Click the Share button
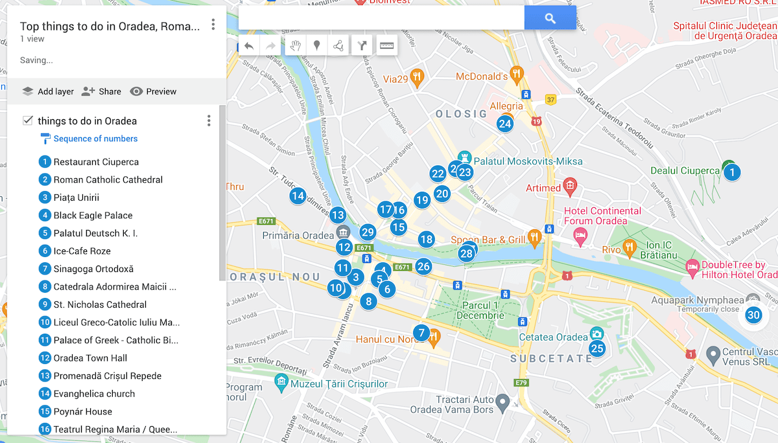778x443 pixels. click(101, 91)
